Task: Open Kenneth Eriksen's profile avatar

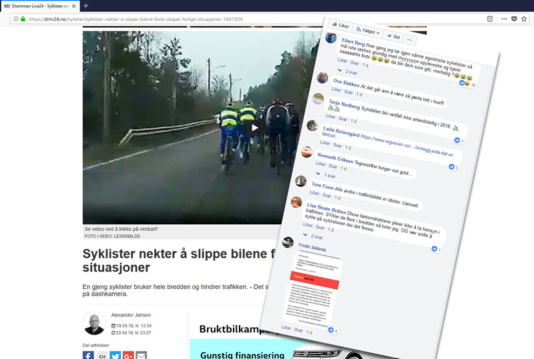Action: pyautogui.click(x=306, y=152)
